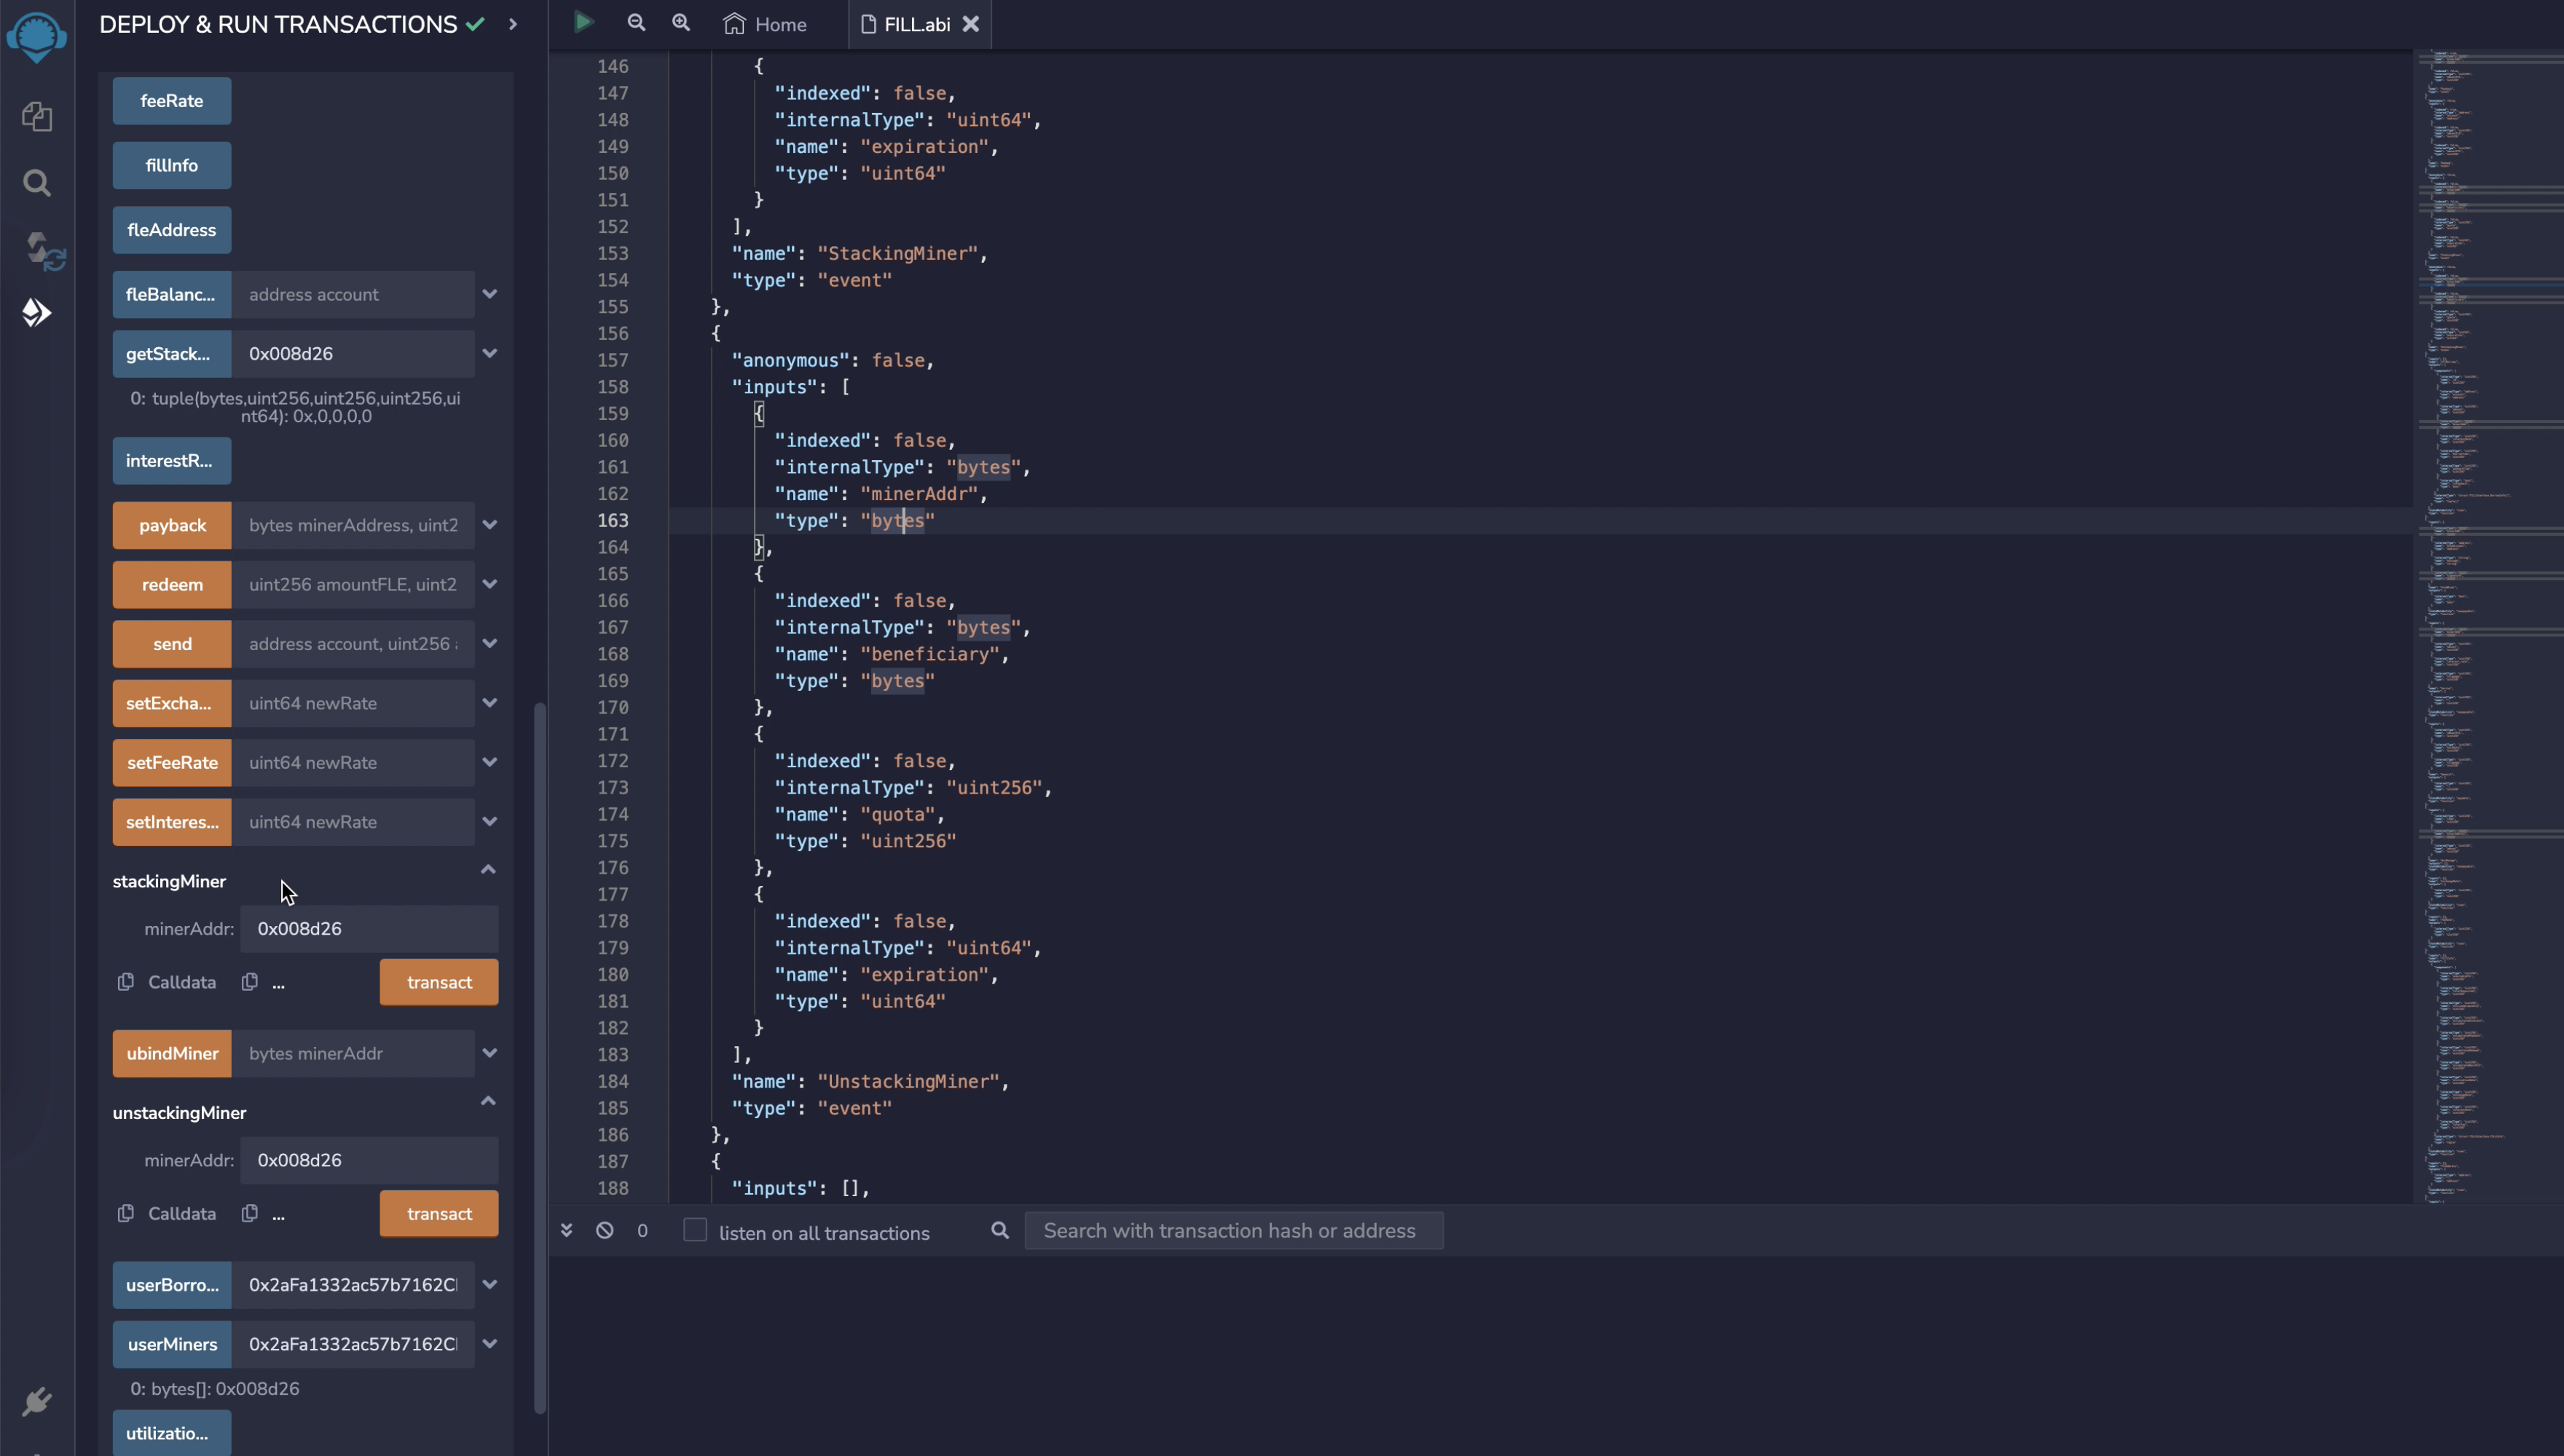
Task: Click the ubindMiner button
Action: pos(172,1053)
